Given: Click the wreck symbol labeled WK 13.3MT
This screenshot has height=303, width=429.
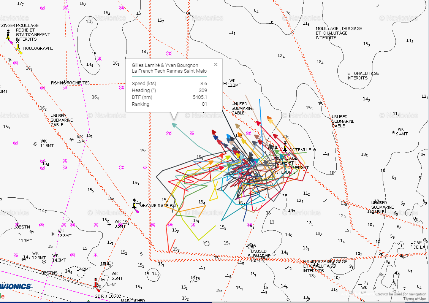Looking at the screenshot, I should [x=52, y=234].
